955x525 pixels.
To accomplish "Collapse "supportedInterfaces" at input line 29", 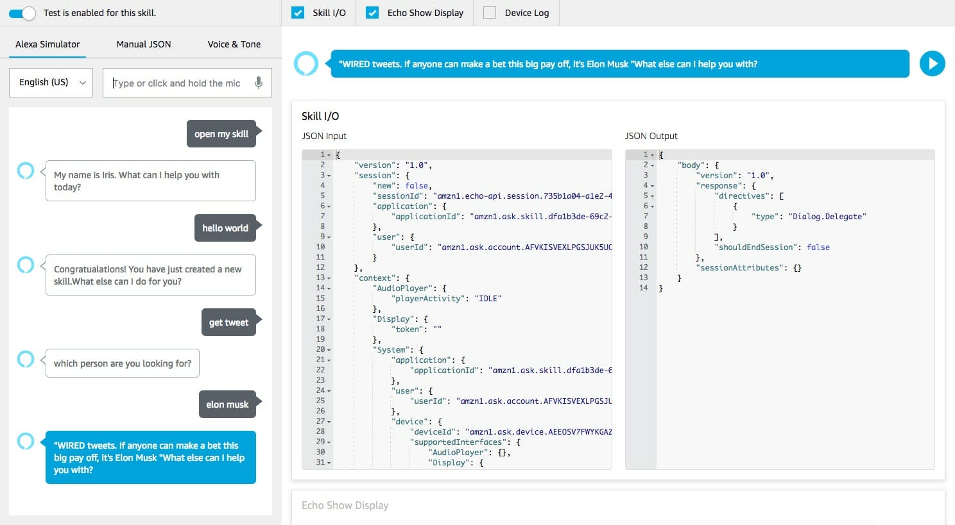I will pos(329,442).
